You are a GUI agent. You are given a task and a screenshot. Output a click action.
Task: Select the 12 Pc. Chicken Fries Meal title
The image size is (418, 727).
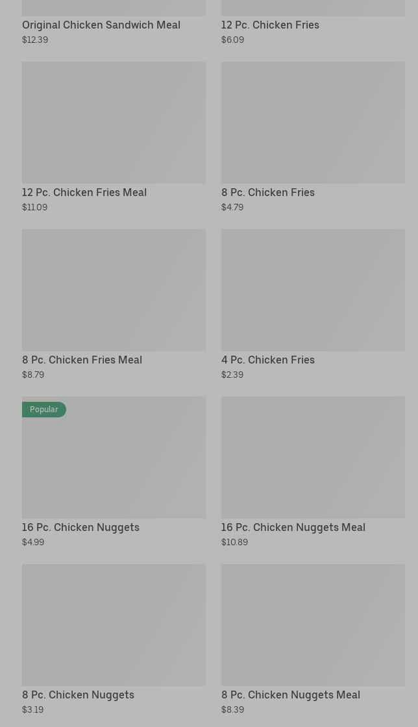pos(84,192)
